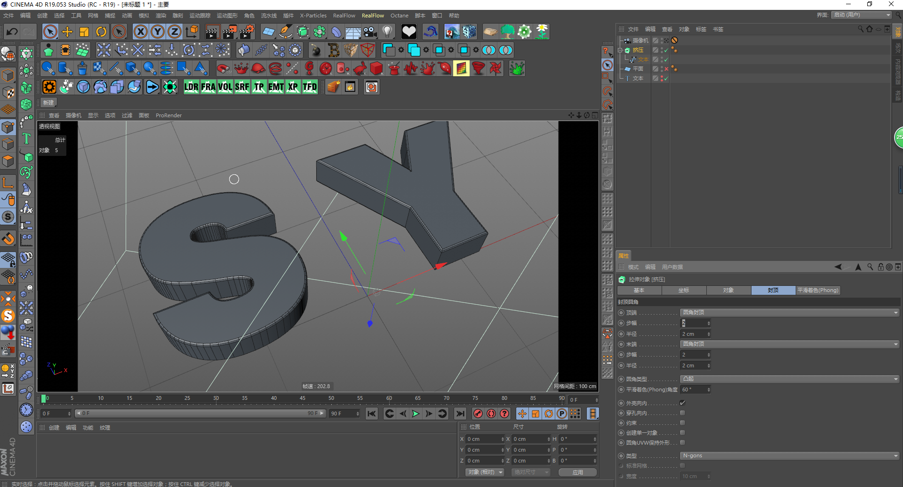Open the 末端 cap type dropdown
Image resolution: width=903 pixels, height=487 pixels.
790,344
